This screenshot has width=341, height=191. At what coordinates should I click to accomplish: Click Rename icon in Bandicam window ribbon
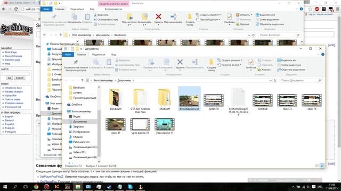[x=173, y=16]
